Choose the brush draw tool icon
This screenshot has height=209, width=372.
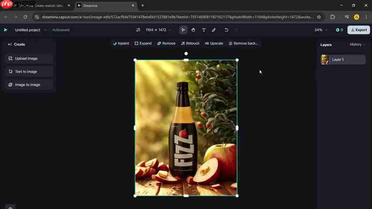point(214,30)
